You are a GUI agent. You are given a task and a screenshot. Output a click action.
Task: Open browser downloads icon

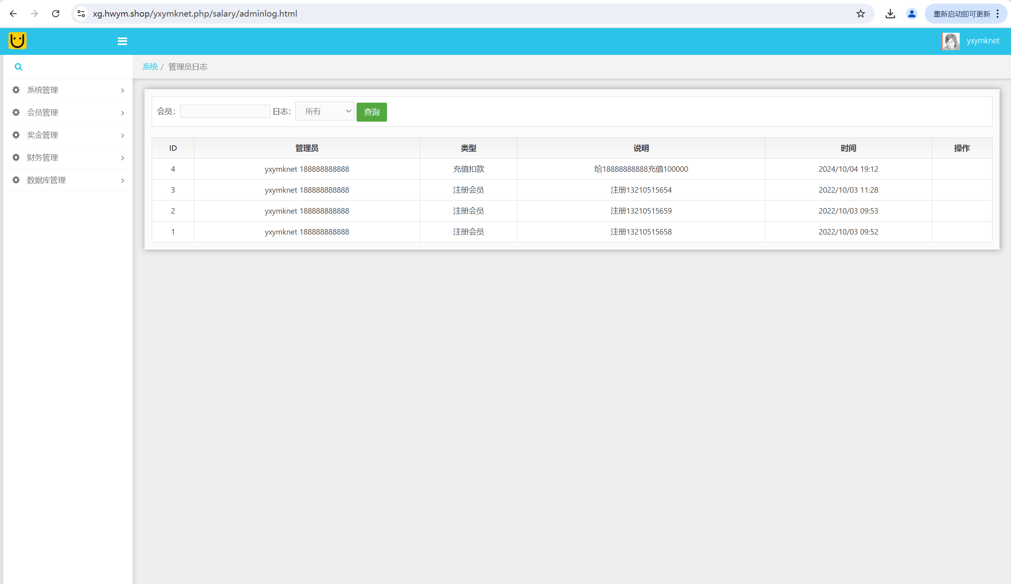(890, 14)
